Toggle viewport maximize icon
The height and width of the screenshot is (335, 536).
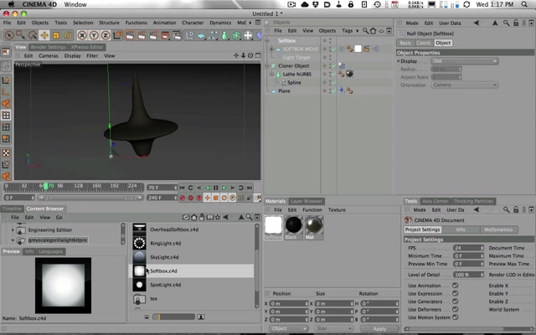tap(258, 55)
